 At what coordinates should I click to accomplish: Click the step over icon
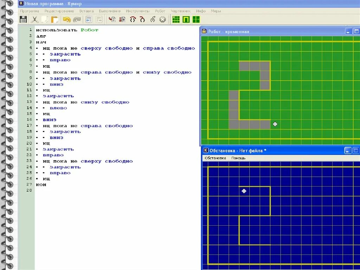point(133,20)
